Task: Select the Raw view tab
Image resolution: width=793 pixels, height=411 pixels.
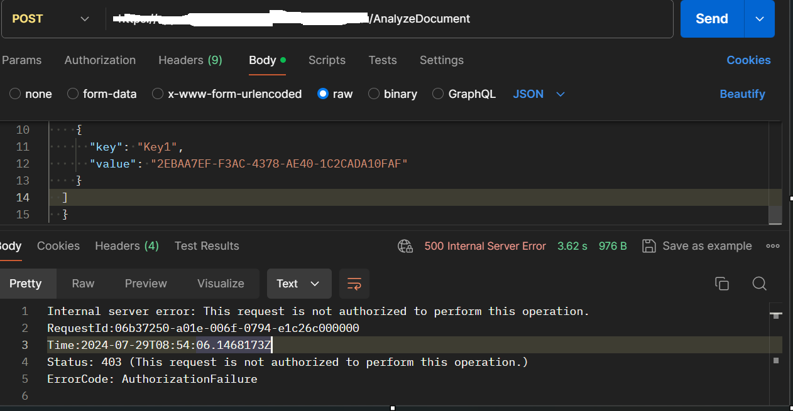Action: click(x=83, y=284)
